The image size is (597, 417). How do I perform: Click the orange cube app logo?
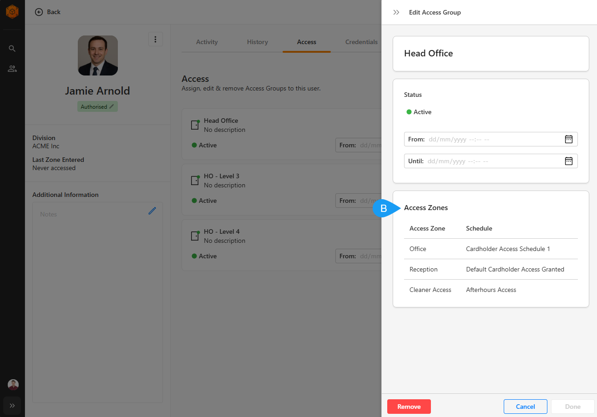12,12
